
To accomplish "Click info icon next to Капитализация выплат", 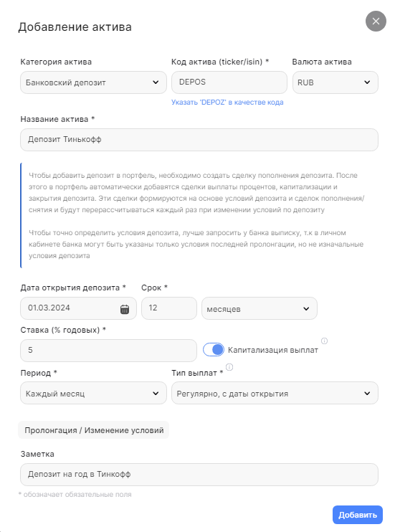I will [x=324, y=341].
